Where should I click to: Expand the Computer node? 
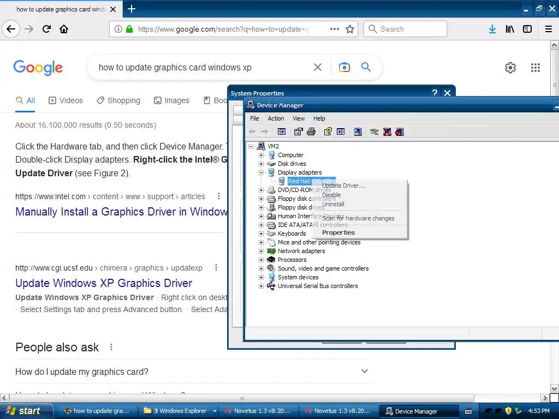261,155
